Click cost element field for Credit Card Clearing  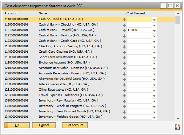[140, 52]
